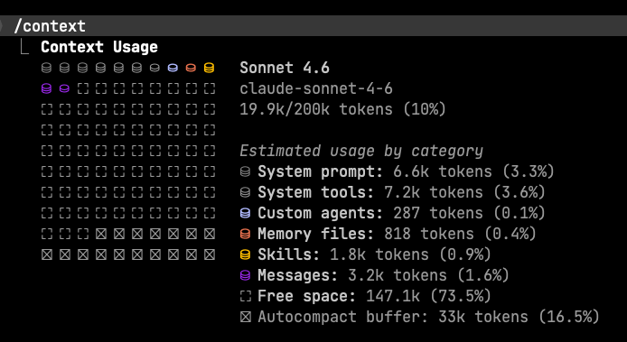The width and height of the screenshot is (627, 342).
Task: Click the (73.5%) free space percentage
Action: pyautogui.click(x=460, y=297)
